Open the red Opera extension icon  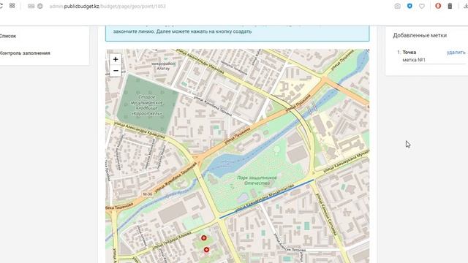(438, 6)
